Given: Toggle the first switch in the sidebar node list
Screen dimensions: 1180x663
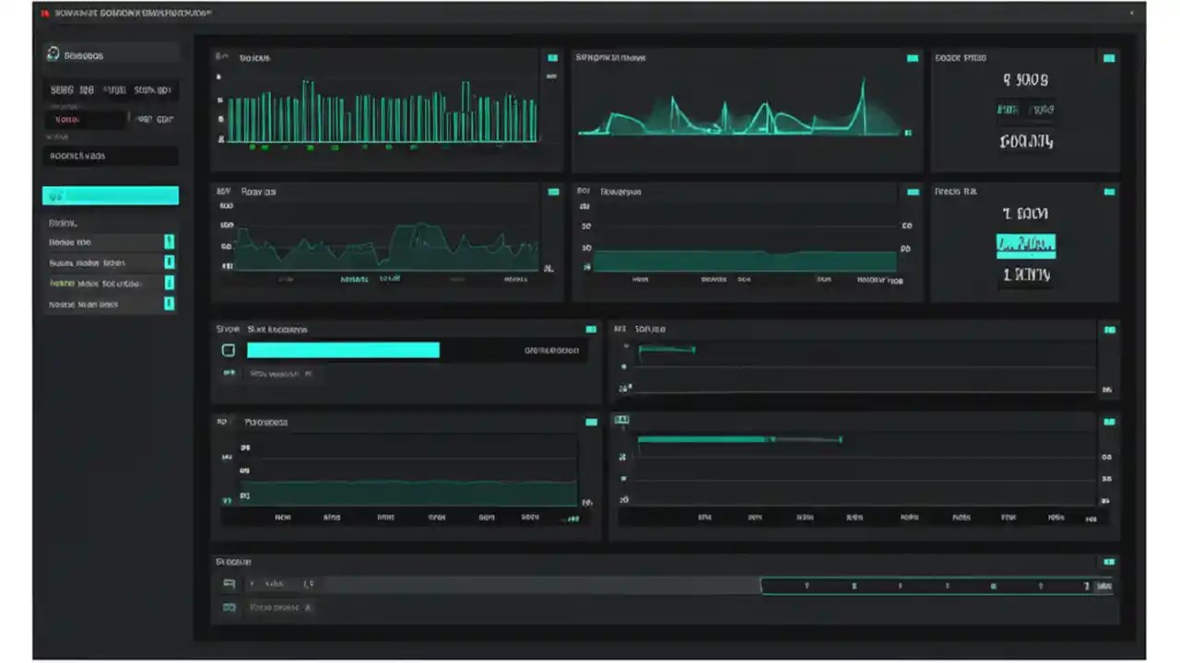Looking at the screenshot, I should tap(169, 241).
